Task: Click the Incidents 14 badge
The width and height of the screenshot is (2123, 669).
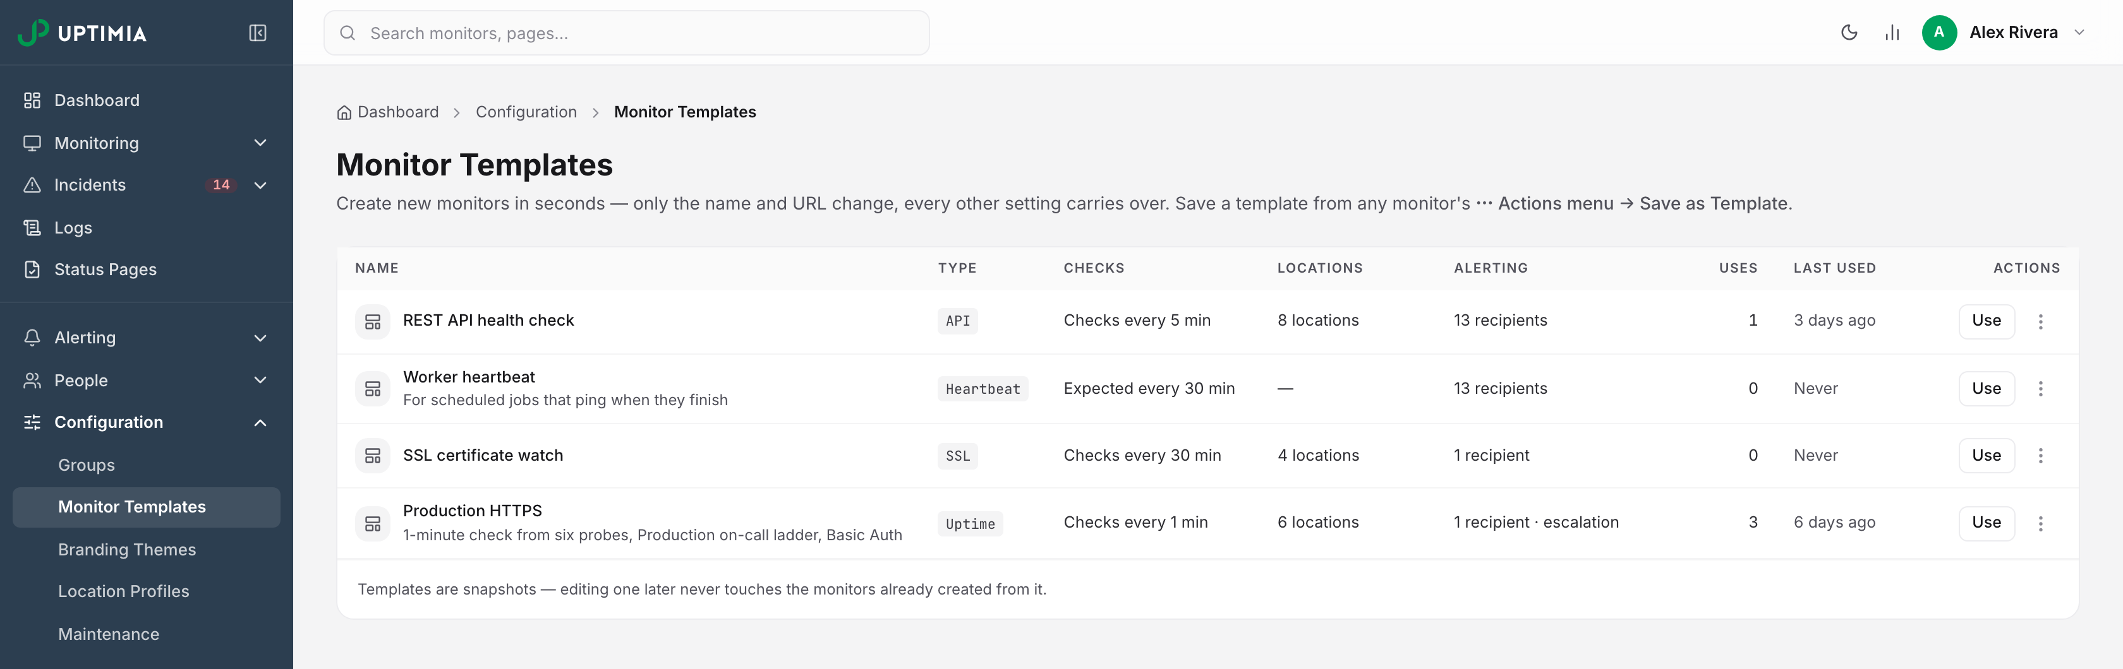Action: pos(221,185)
